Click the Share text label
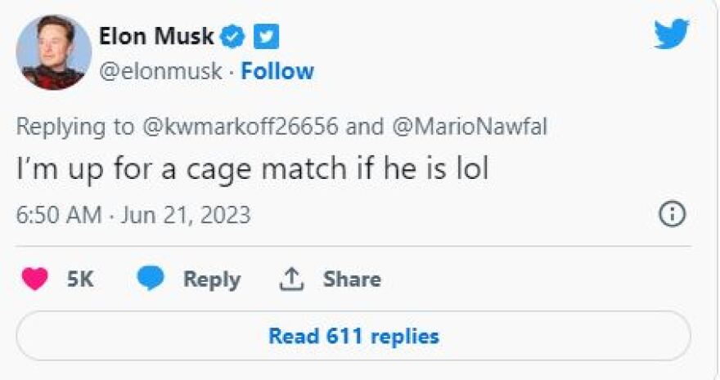The width and height of the screenshot is (720, 380). (352, 279)
